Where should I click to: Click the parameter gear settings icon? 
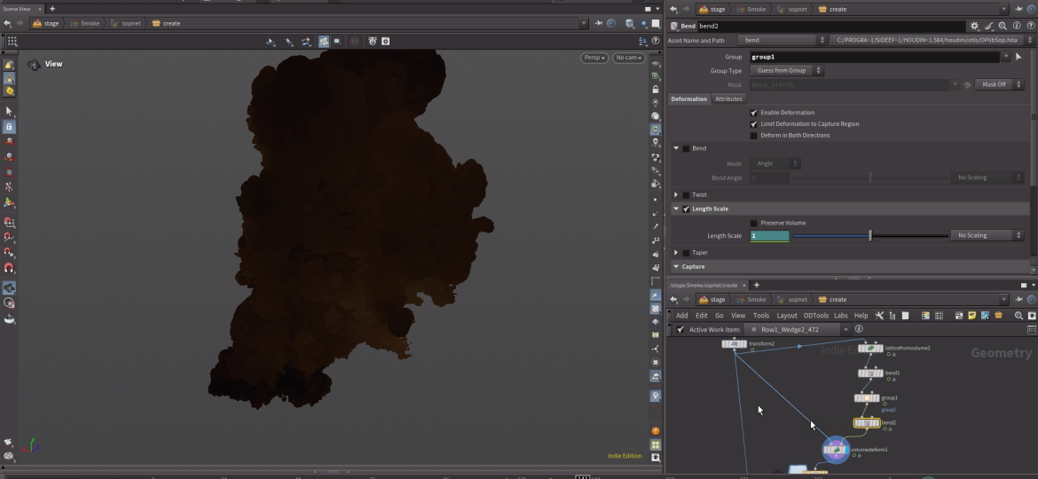[x=975, y=27]
